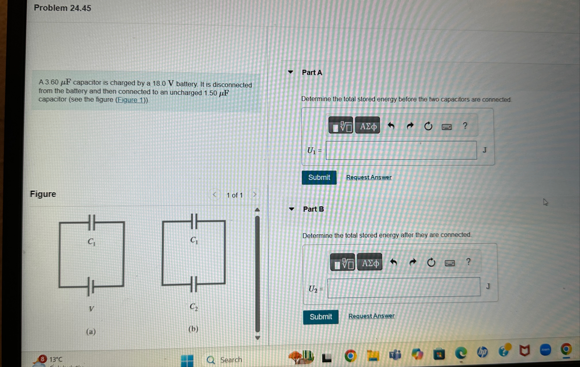Open Greek symbols palette in Part A
This screenshot has width=580, height=367.
point(368,126)
